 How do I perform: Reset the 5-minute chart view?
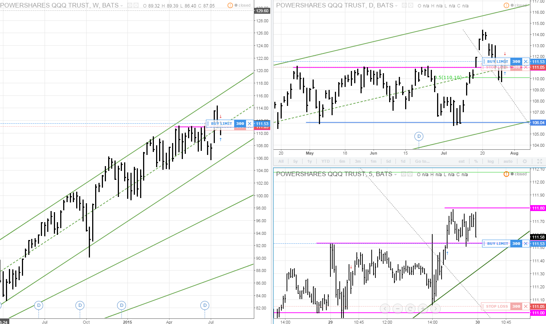(x=410, y=309)
